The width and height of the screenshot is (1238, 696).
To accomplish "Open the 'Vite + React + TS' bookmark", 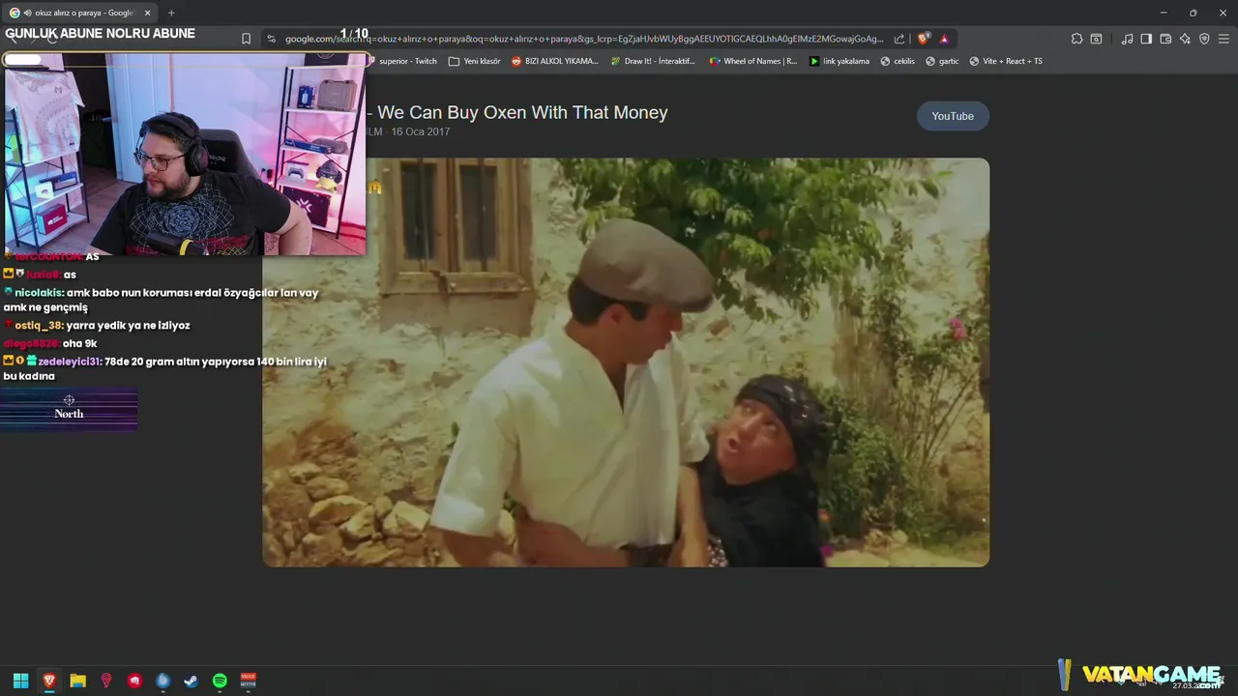I will [x=1006, y=61].
